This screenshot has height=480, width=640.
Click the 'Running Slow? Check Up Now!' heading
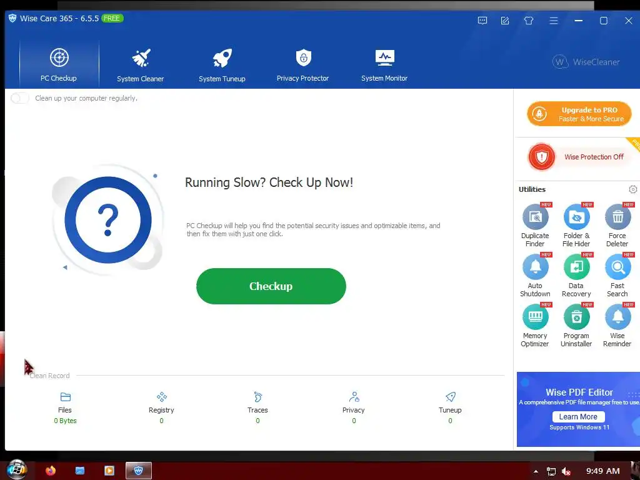(269, 182)
